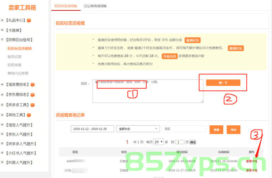Expand the 【京东查排名】 tree node

coord(2,95)
